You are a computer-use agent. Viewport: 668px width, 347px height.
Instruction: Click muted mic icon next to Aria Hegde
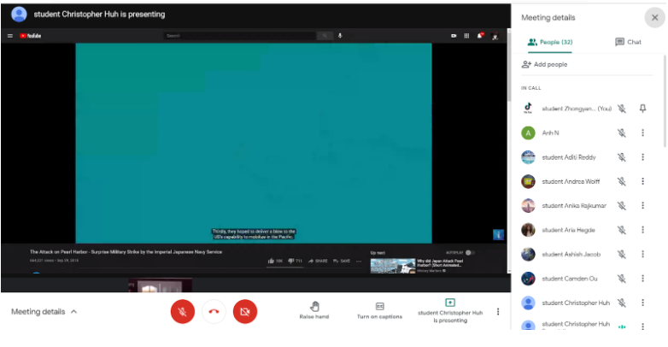(x=622, y=230)
